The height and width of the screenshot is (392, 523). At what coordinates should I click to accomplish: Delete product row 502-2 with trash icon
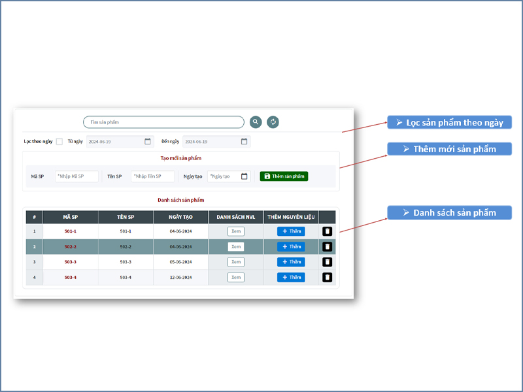328,247
